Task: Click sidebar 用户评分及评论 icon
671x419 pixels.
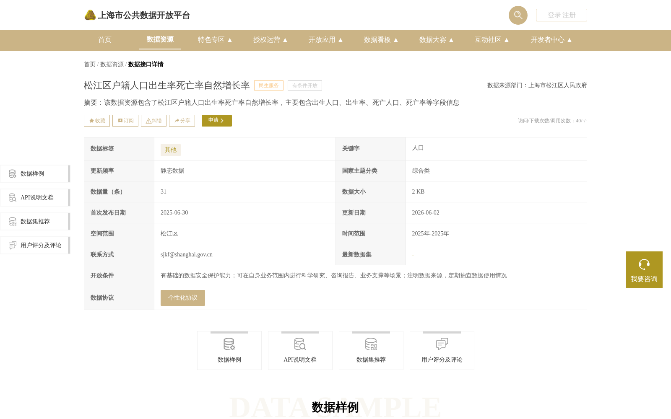Action: (x=13, y=245)
